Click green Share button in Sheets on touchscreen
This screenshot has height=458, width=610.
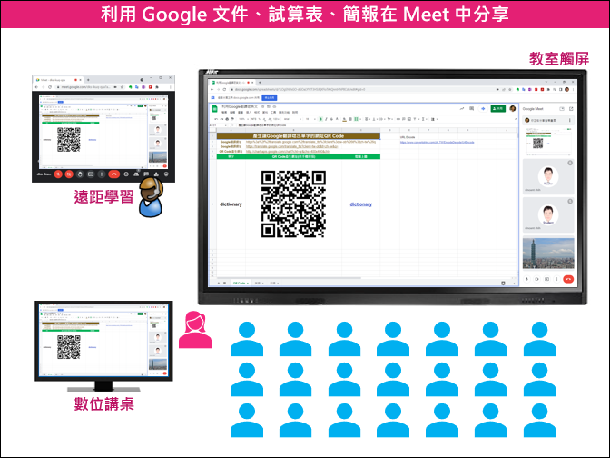point(498,108)
